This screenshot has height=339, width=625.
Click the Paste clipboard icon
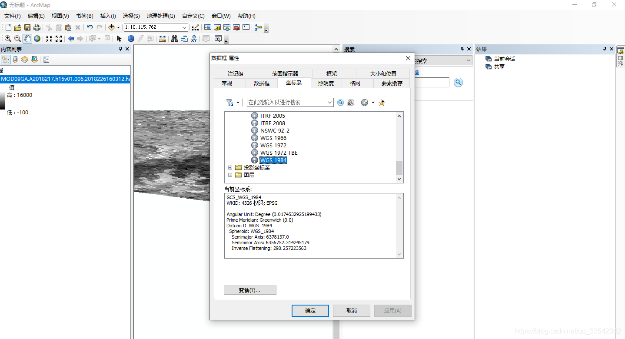point(68,27)
